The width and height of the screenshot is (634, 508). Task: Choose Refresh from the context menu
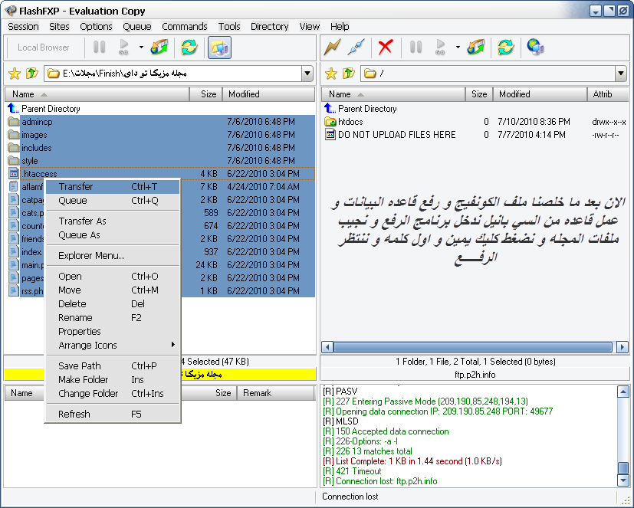point(113,415)
